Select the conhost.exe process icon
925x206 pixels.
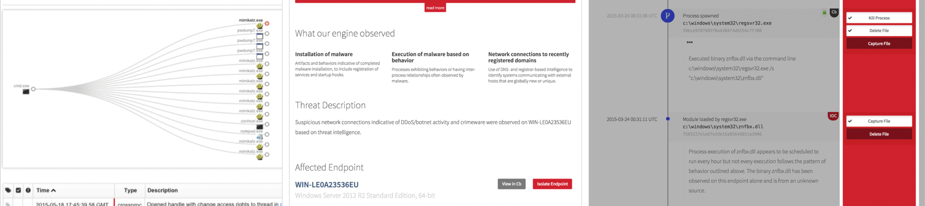pyautogui.click(x=259, y=127)
